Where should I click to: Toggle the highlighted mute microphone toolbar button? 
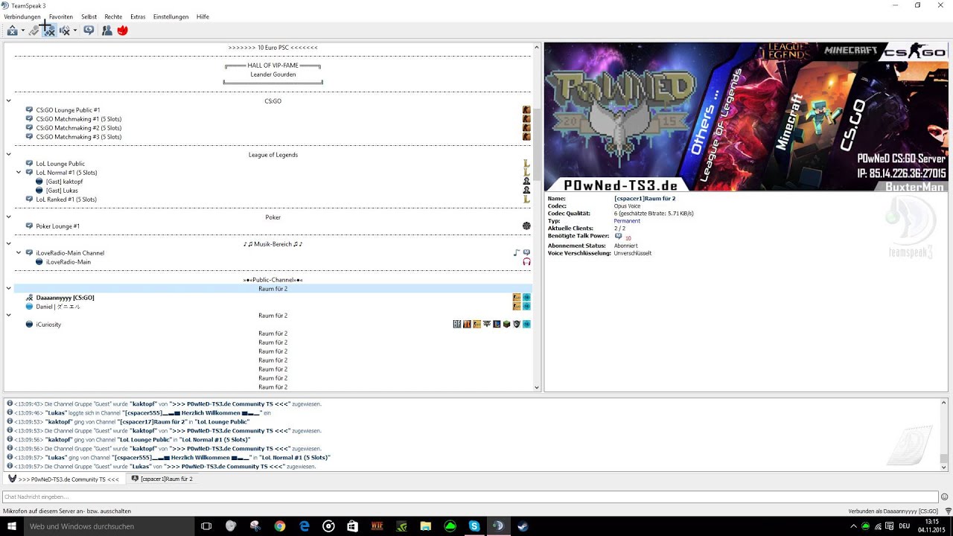coord(48,31)
